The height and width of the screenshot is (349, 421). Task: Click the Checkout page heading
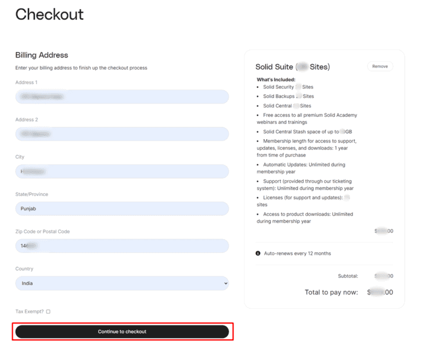click(x=49, y=14)
